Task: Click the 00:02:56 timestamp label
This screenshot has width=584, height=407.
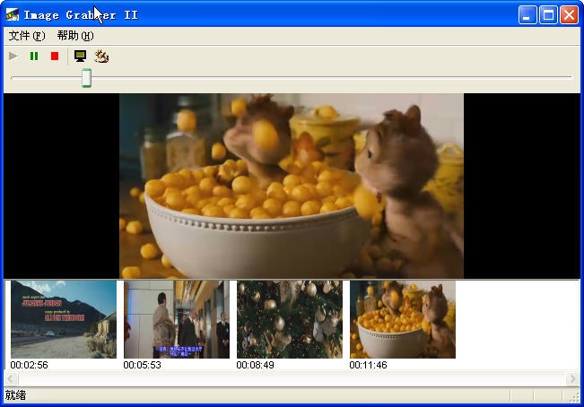Action: [29, 365]
